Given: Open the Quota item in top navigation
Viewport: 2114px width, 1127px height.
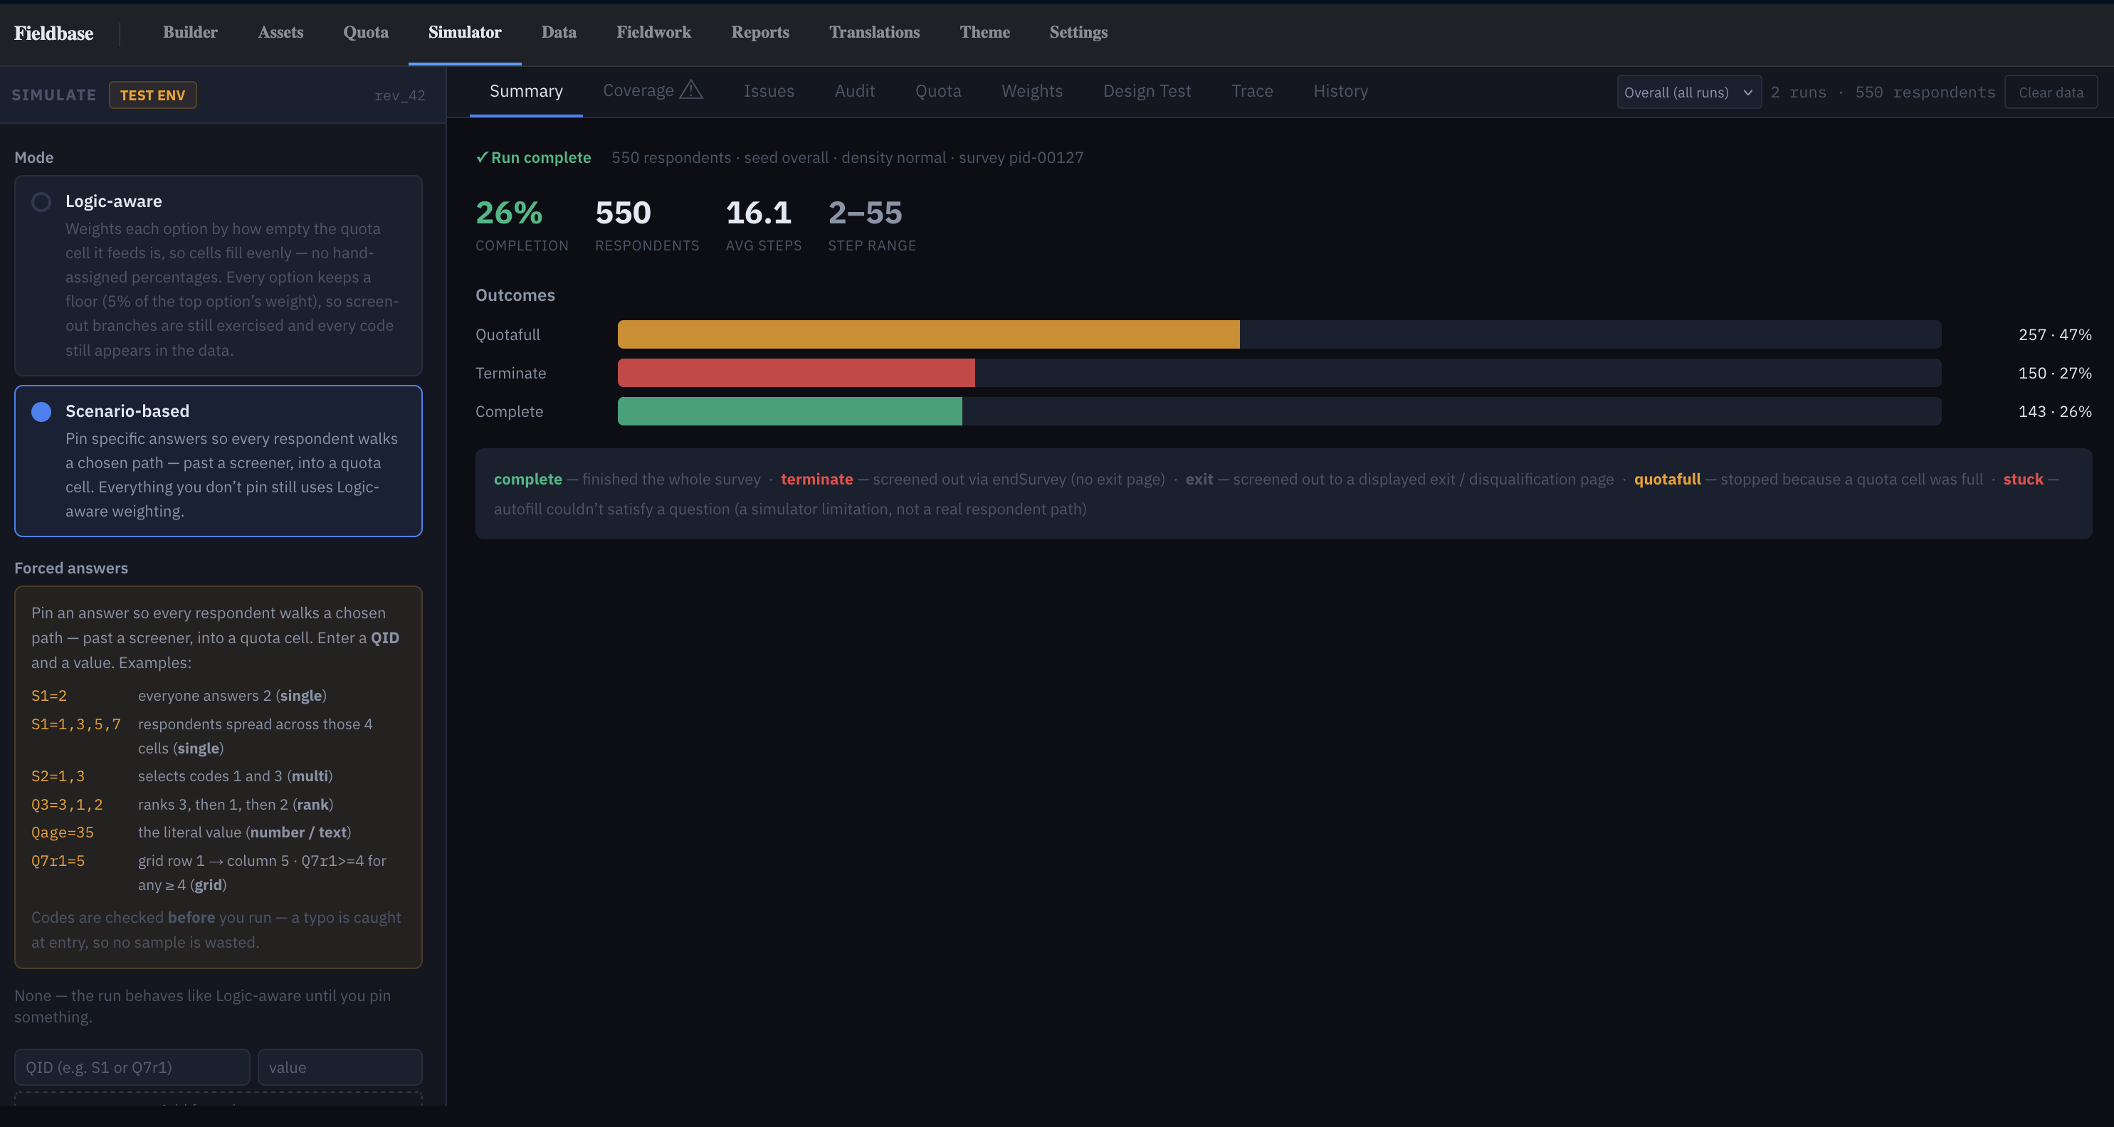Looking at the screenshot, I should [366, 32].
